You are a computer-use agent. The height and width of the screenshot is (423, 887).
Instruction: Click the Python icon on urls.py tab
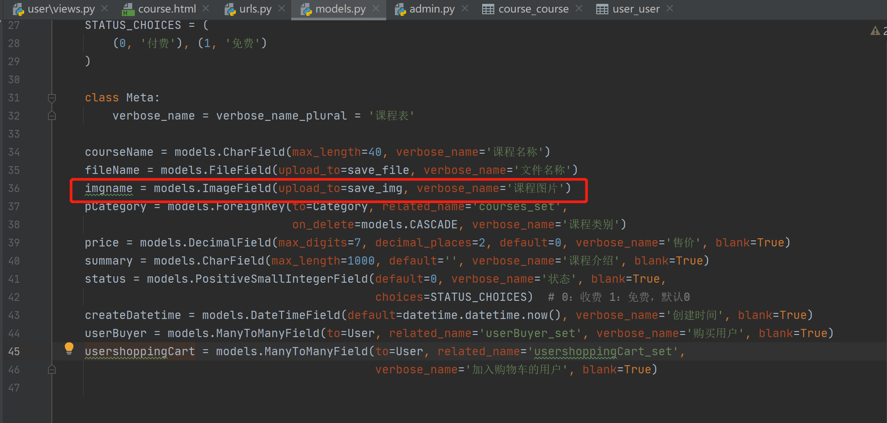tap(230, 9)
